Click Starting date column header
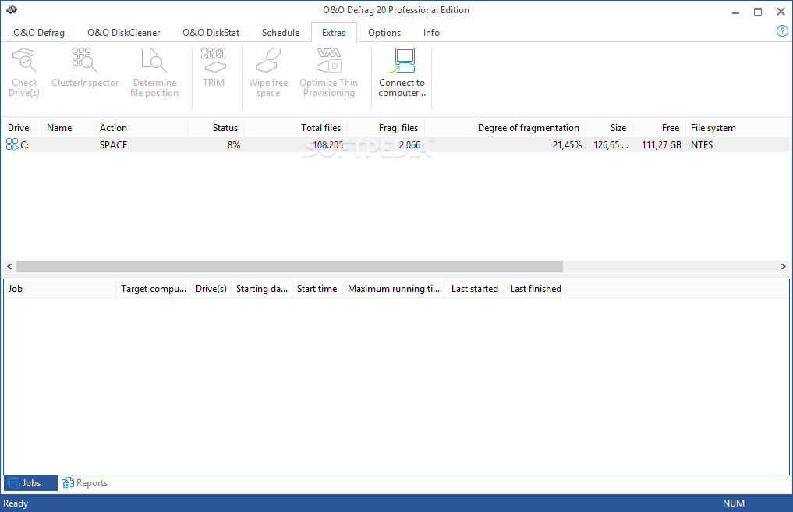793x512 pixels. 261,289
